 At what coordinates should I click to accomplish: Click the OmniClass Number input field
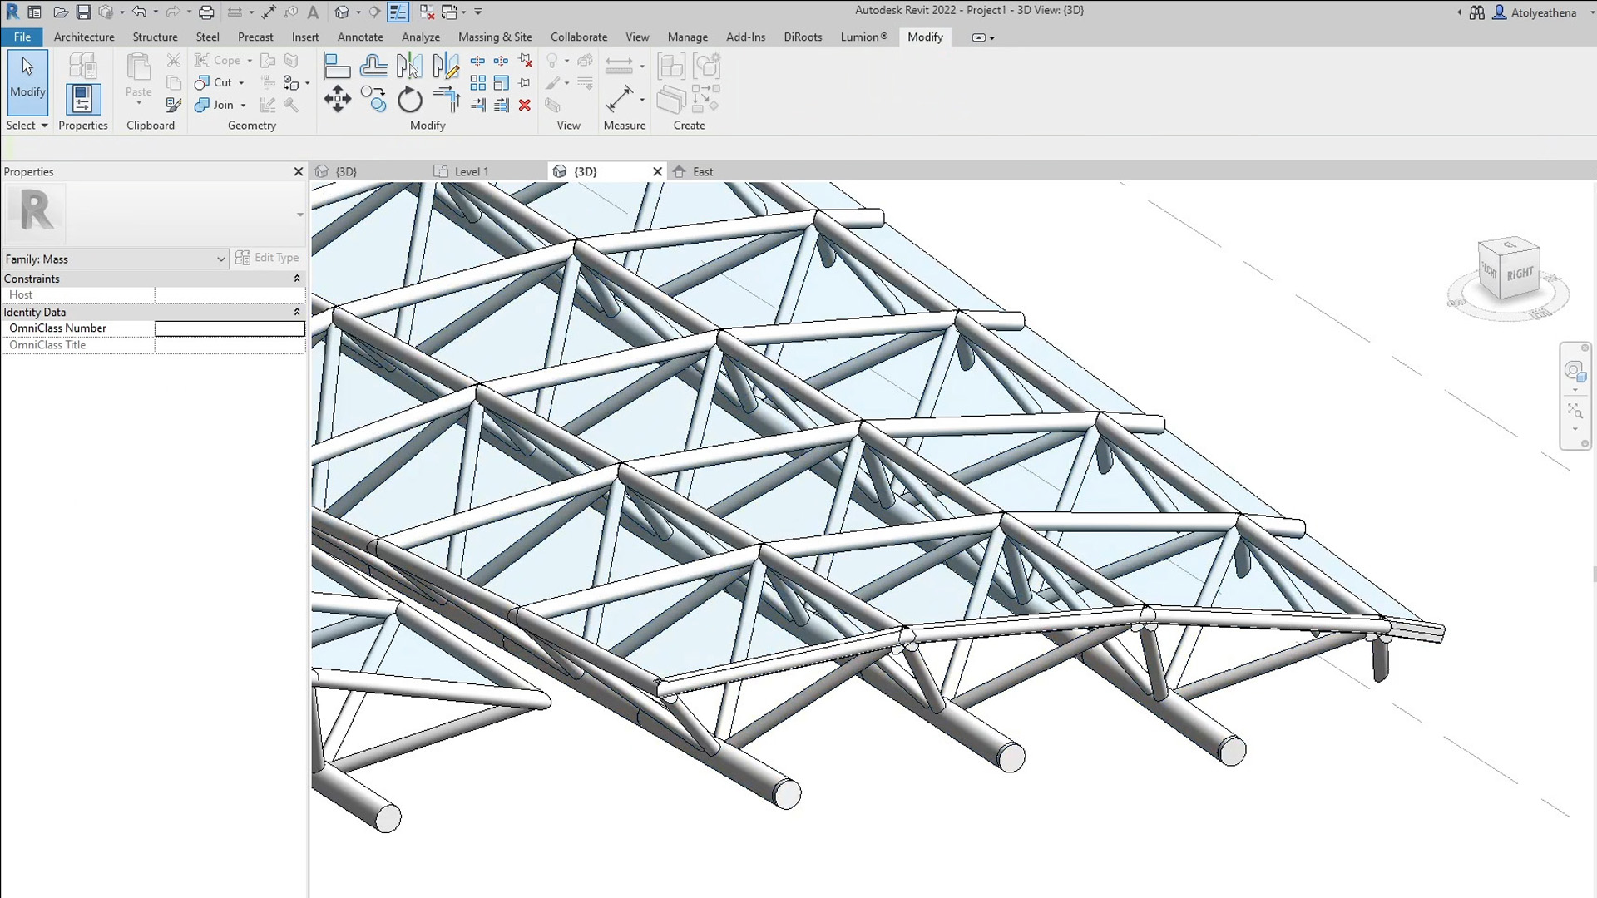[x=230, y=328]
